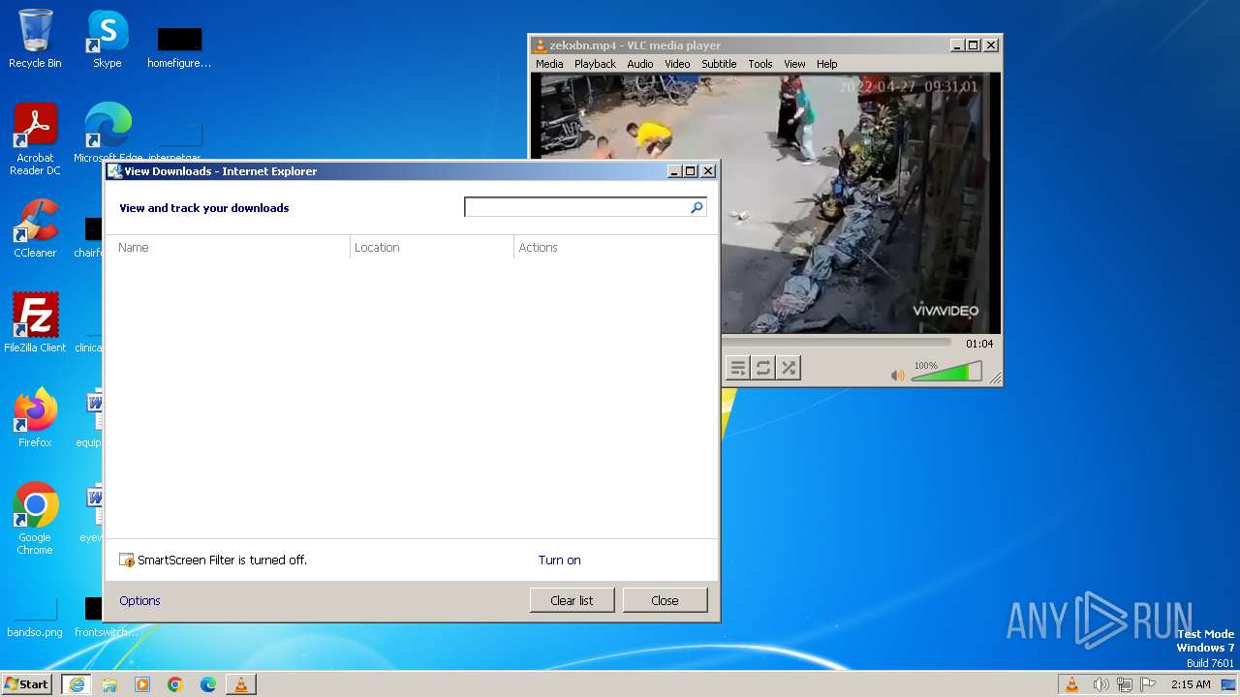Open the Playback menu in VLC
This screenshot has height=697, width=1240.
click(595, 64)
